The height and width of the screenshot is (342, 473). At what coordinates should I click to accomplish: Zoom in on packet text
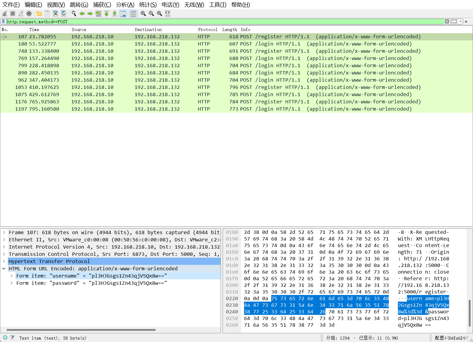point(143,14)
